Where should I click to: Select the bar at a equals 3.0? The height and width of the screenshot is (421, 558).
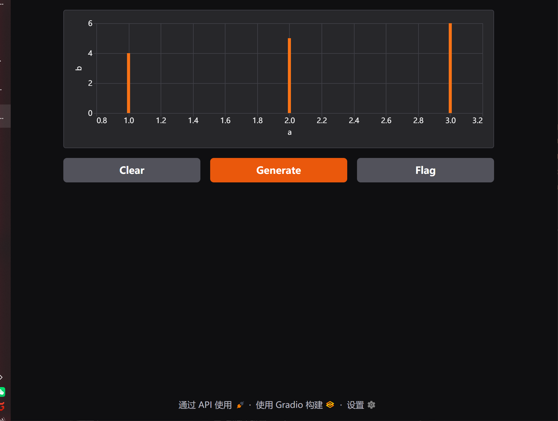click(x=450, y=68)
